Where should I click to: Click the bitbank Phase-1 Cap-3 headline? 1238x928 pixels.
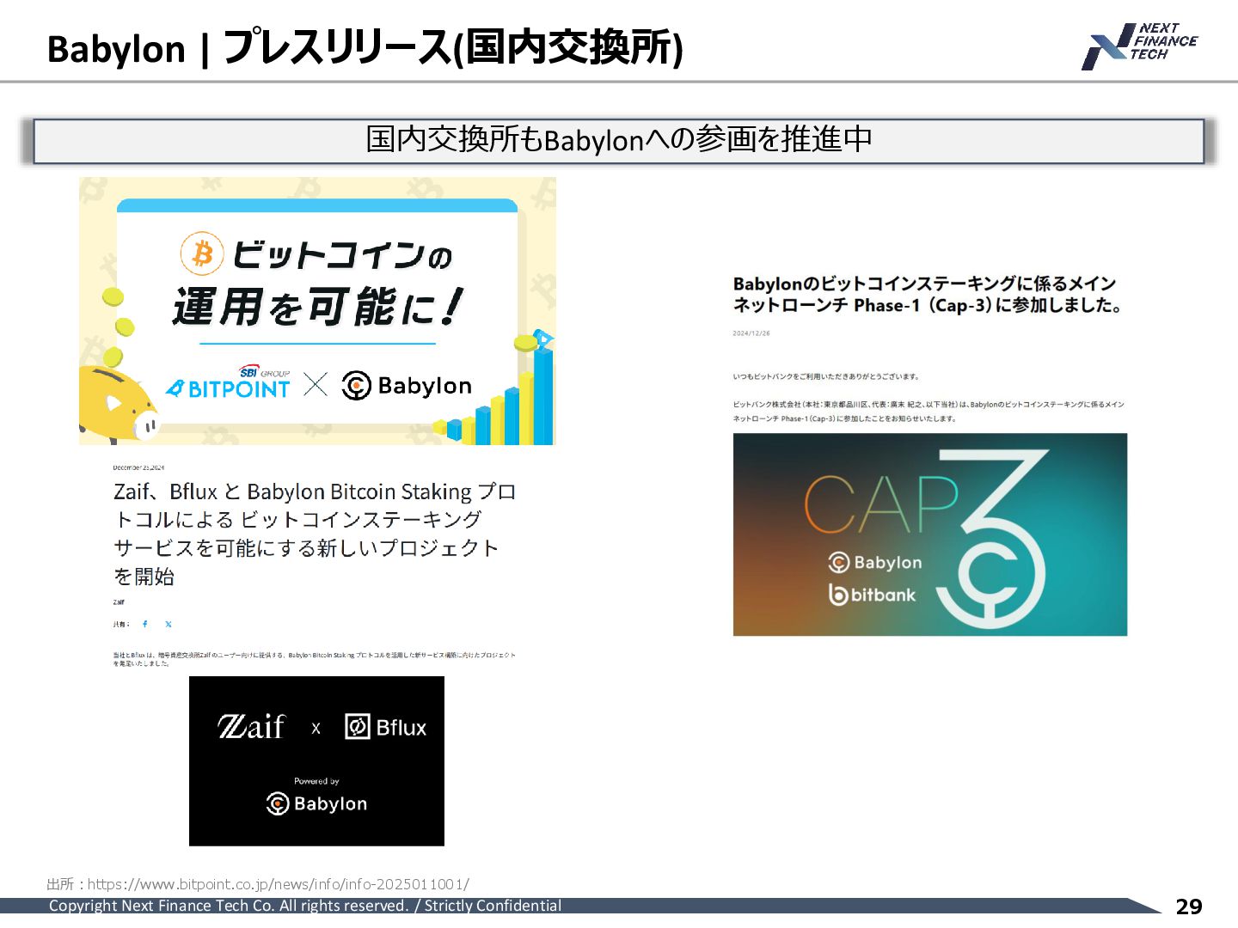pos(928,294)
